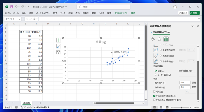Switch to Page Break Preview view icon
The image size is (204, 112).
point(167,107)
